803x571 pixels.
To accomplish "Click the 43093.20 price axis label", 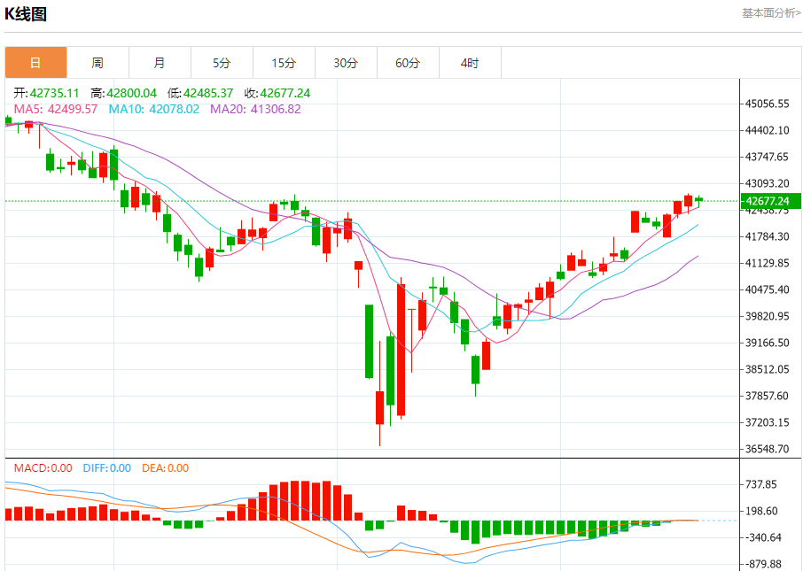I will pos(768,183).
